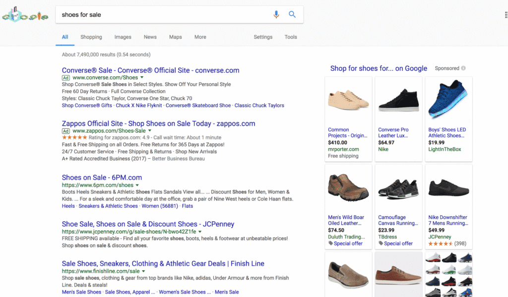Click the magnifying glass search icon
This screenshot has width=508, height=297.
(x=292, y=14)
